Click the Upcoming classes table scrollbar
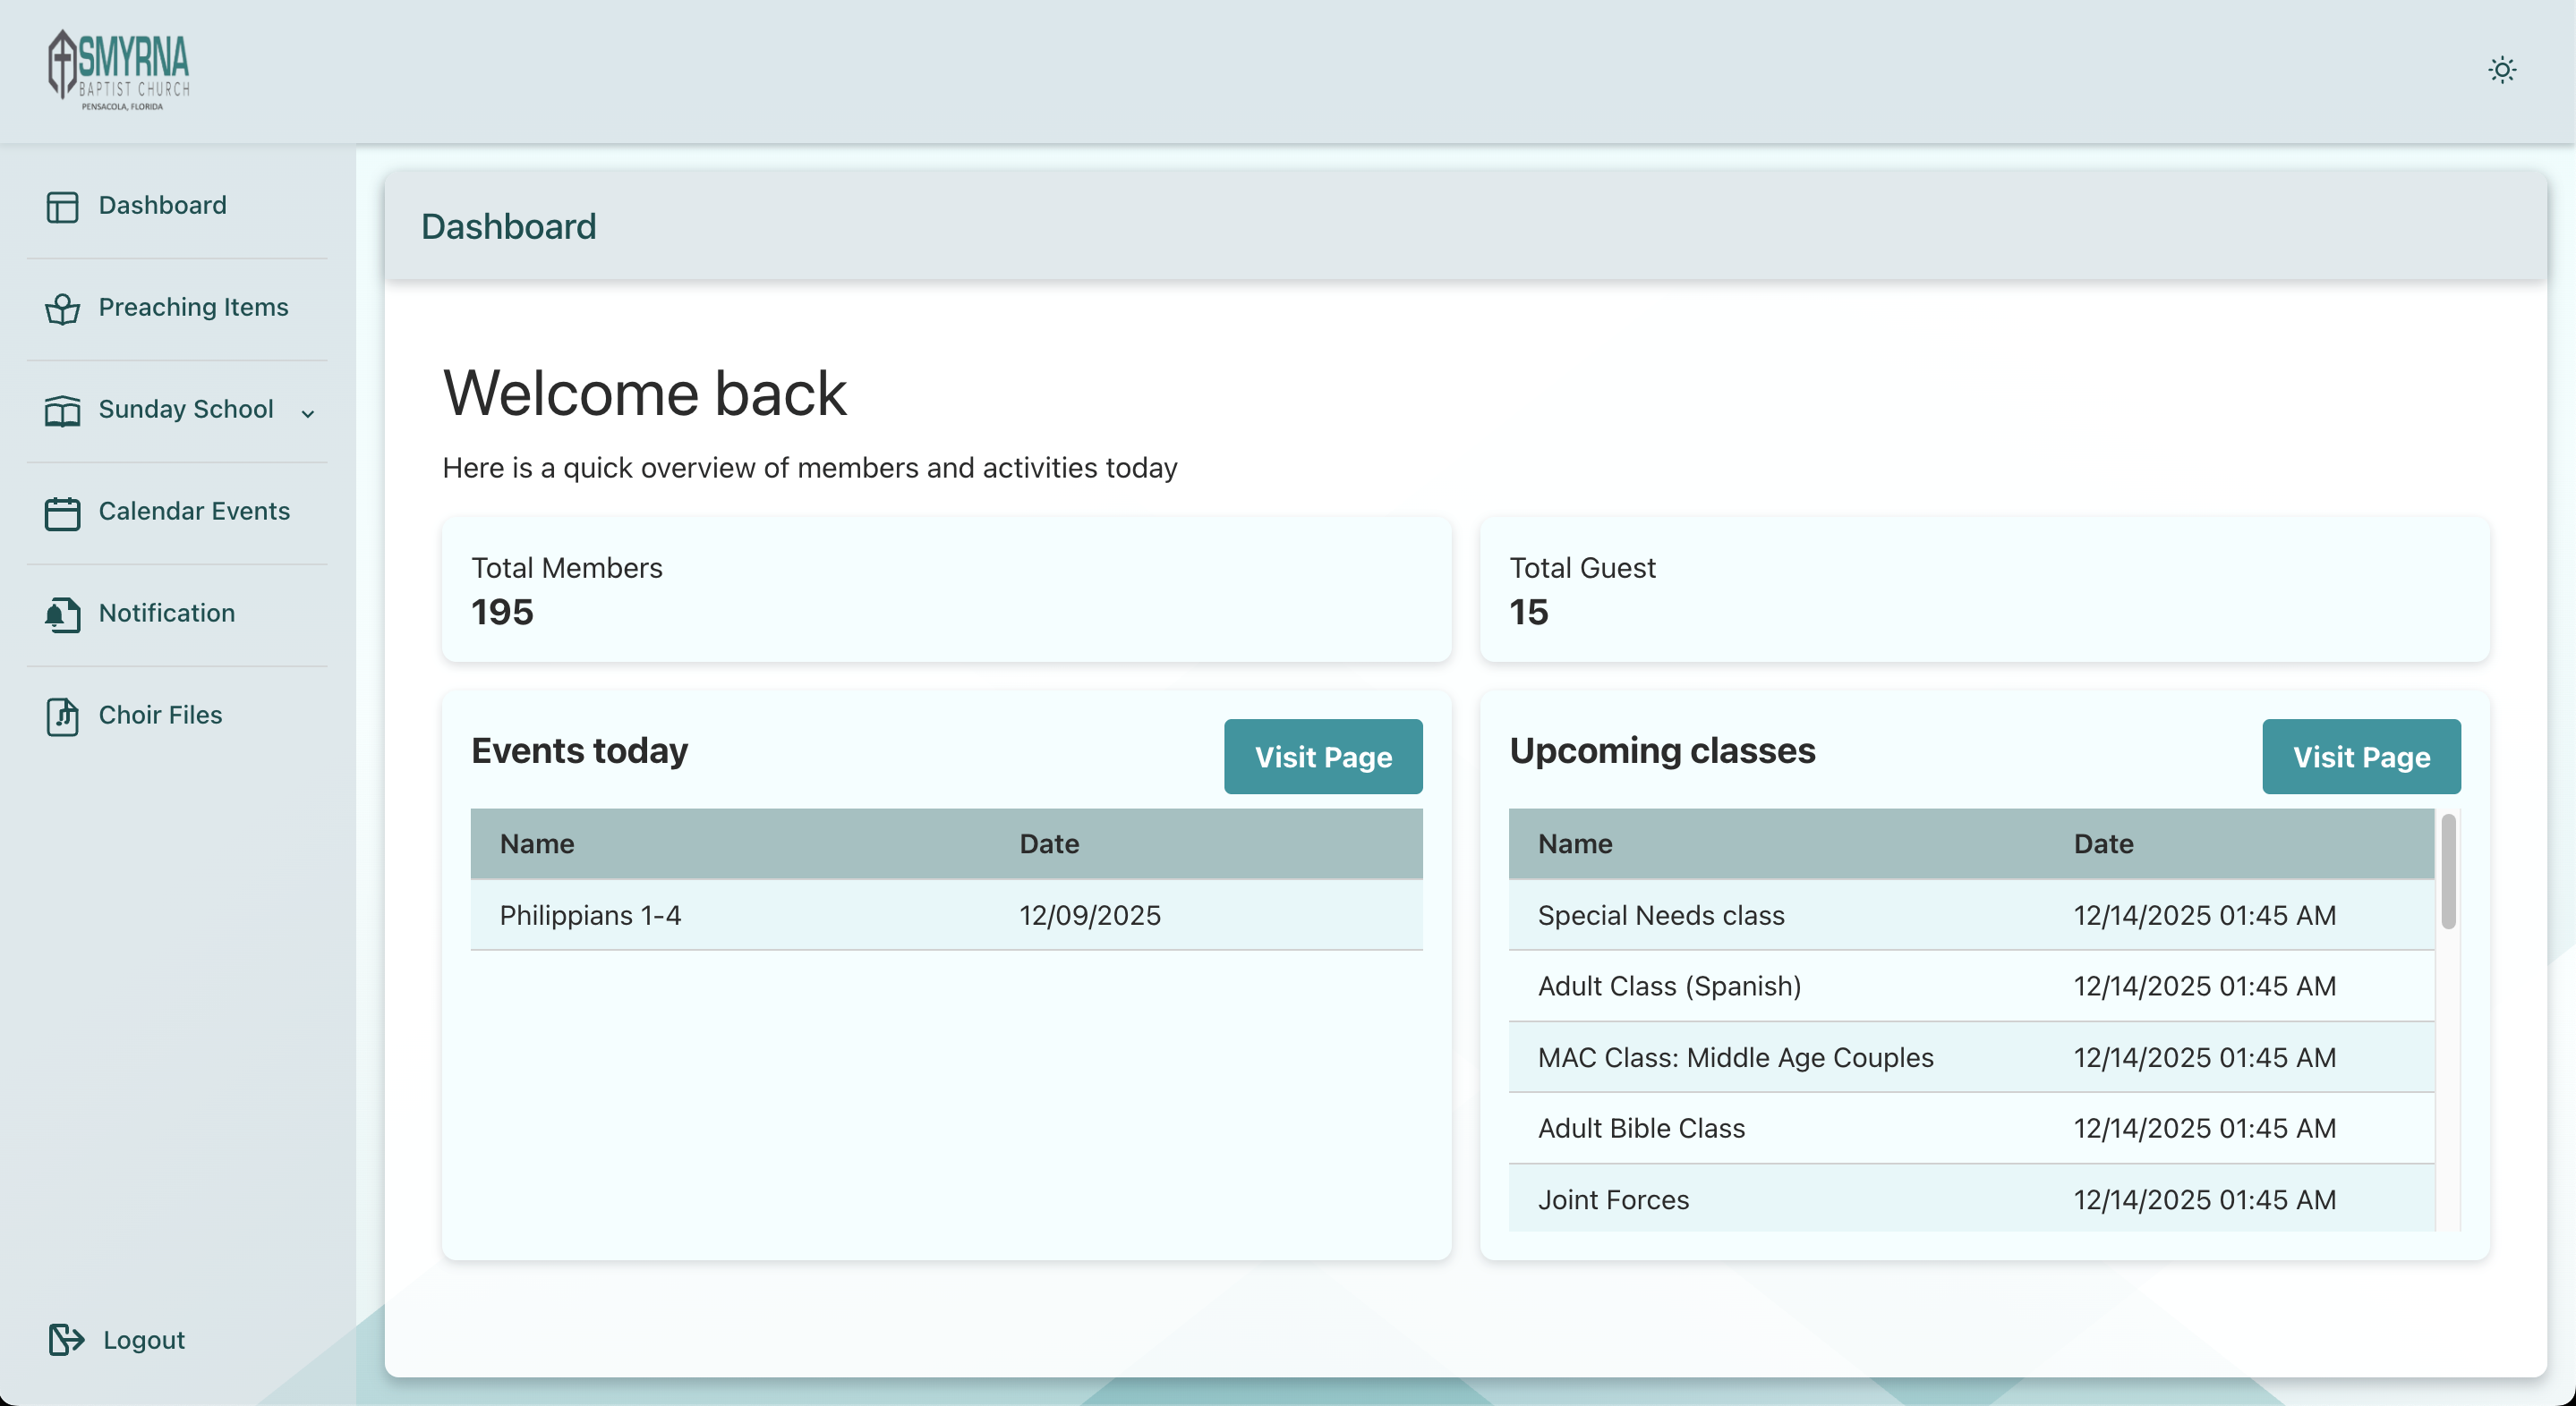 point(2448,871)
